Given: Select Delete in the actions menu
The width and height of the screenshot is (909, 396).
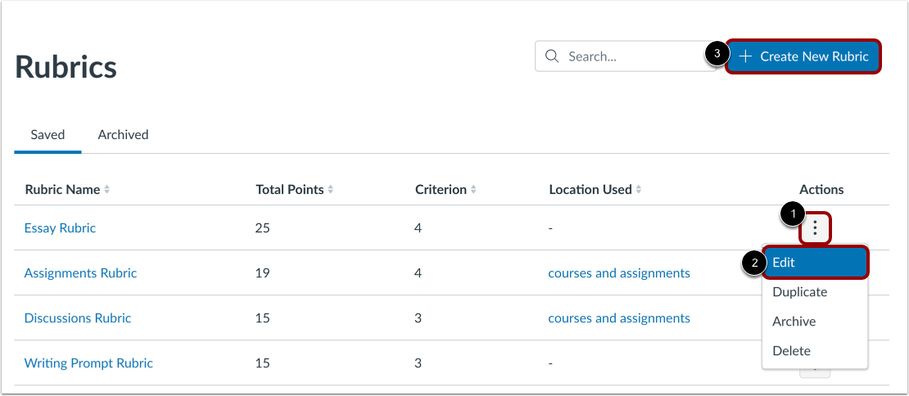Looking at the screenshot, I should 791,351.
